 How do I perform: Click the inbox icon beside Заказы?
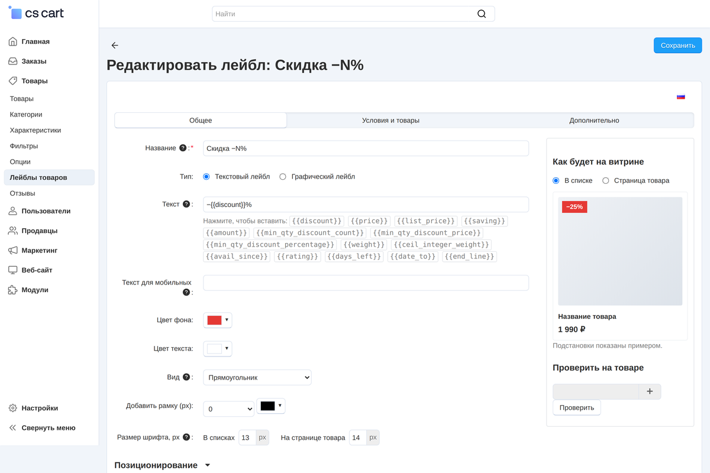[13, 61]
